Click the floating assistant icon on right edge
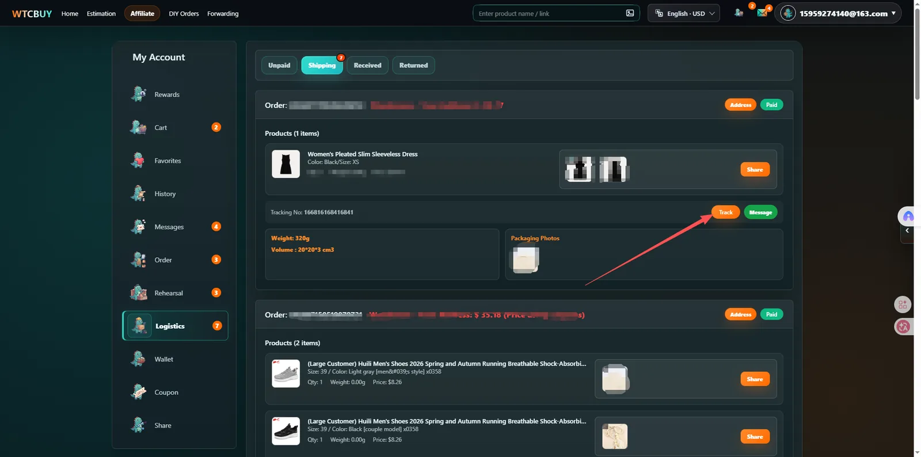This screenshot has width=921, height=457. [x=908, y=216]
